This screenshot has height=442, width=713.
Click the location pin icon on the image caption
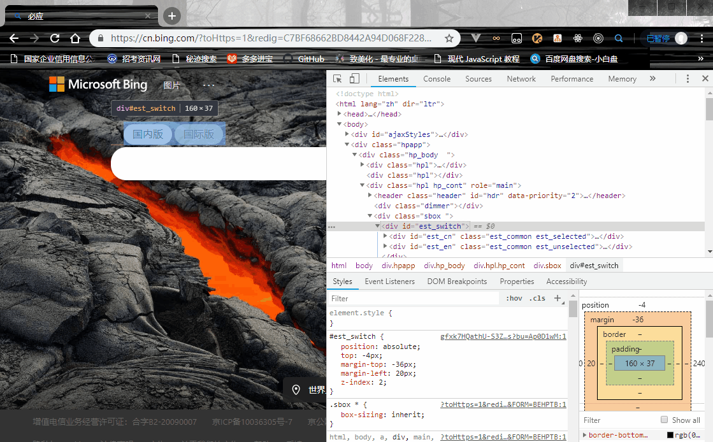tap(296, 390)
